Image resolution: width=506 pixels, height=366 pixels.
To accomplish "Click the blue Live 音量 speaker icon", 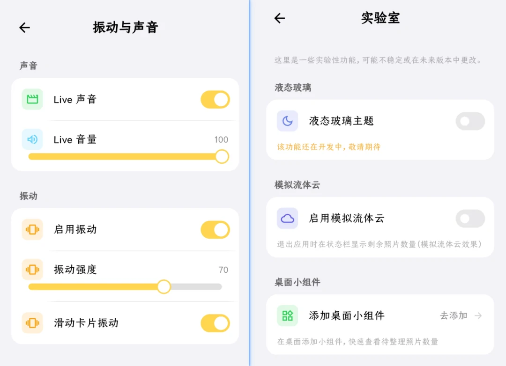I will pyautogui.click(x=32, y=139).
